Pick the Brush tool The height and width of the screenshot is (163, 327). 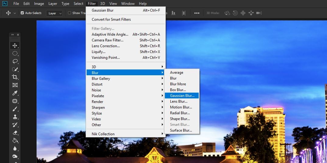point(15,109)
